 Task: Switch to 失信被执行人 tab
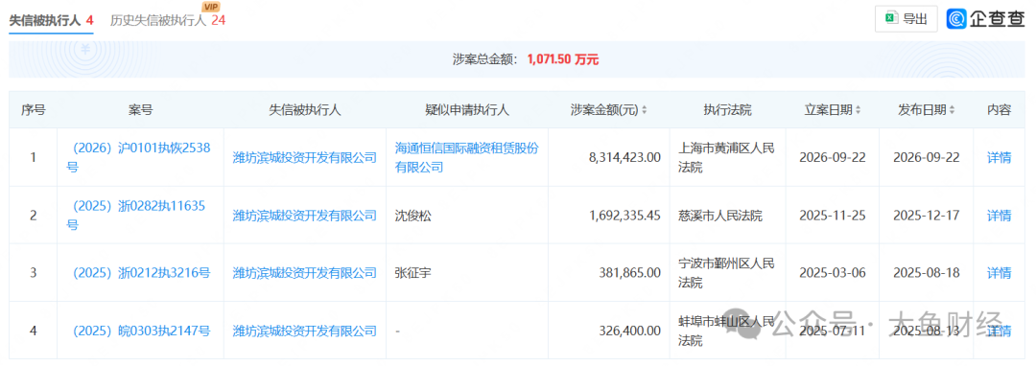(51, 20)
